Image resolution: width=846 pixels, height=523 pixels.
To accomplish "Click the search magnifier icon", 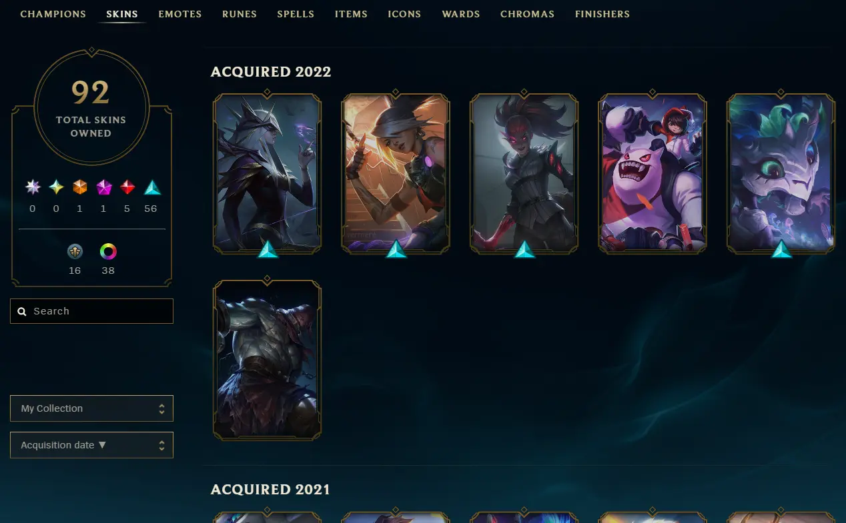I will click(22, 311).
